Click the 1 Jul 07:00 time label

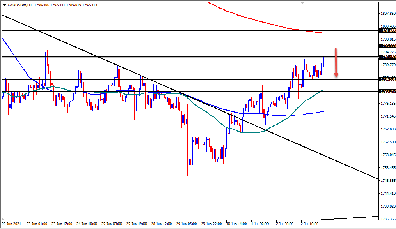pos(261,224)
